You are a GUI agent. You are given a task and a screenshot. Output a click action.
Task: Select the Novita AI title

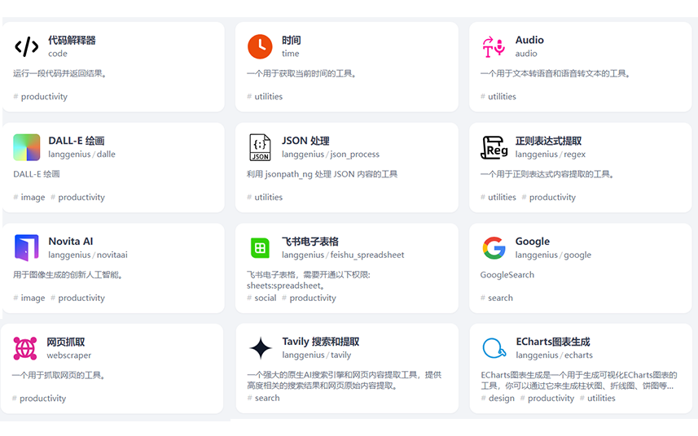[x=71, y=242]
